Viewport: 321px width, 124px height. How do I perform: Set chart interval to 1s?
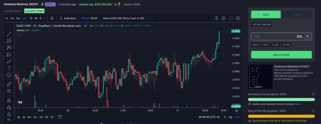point(7,18)
